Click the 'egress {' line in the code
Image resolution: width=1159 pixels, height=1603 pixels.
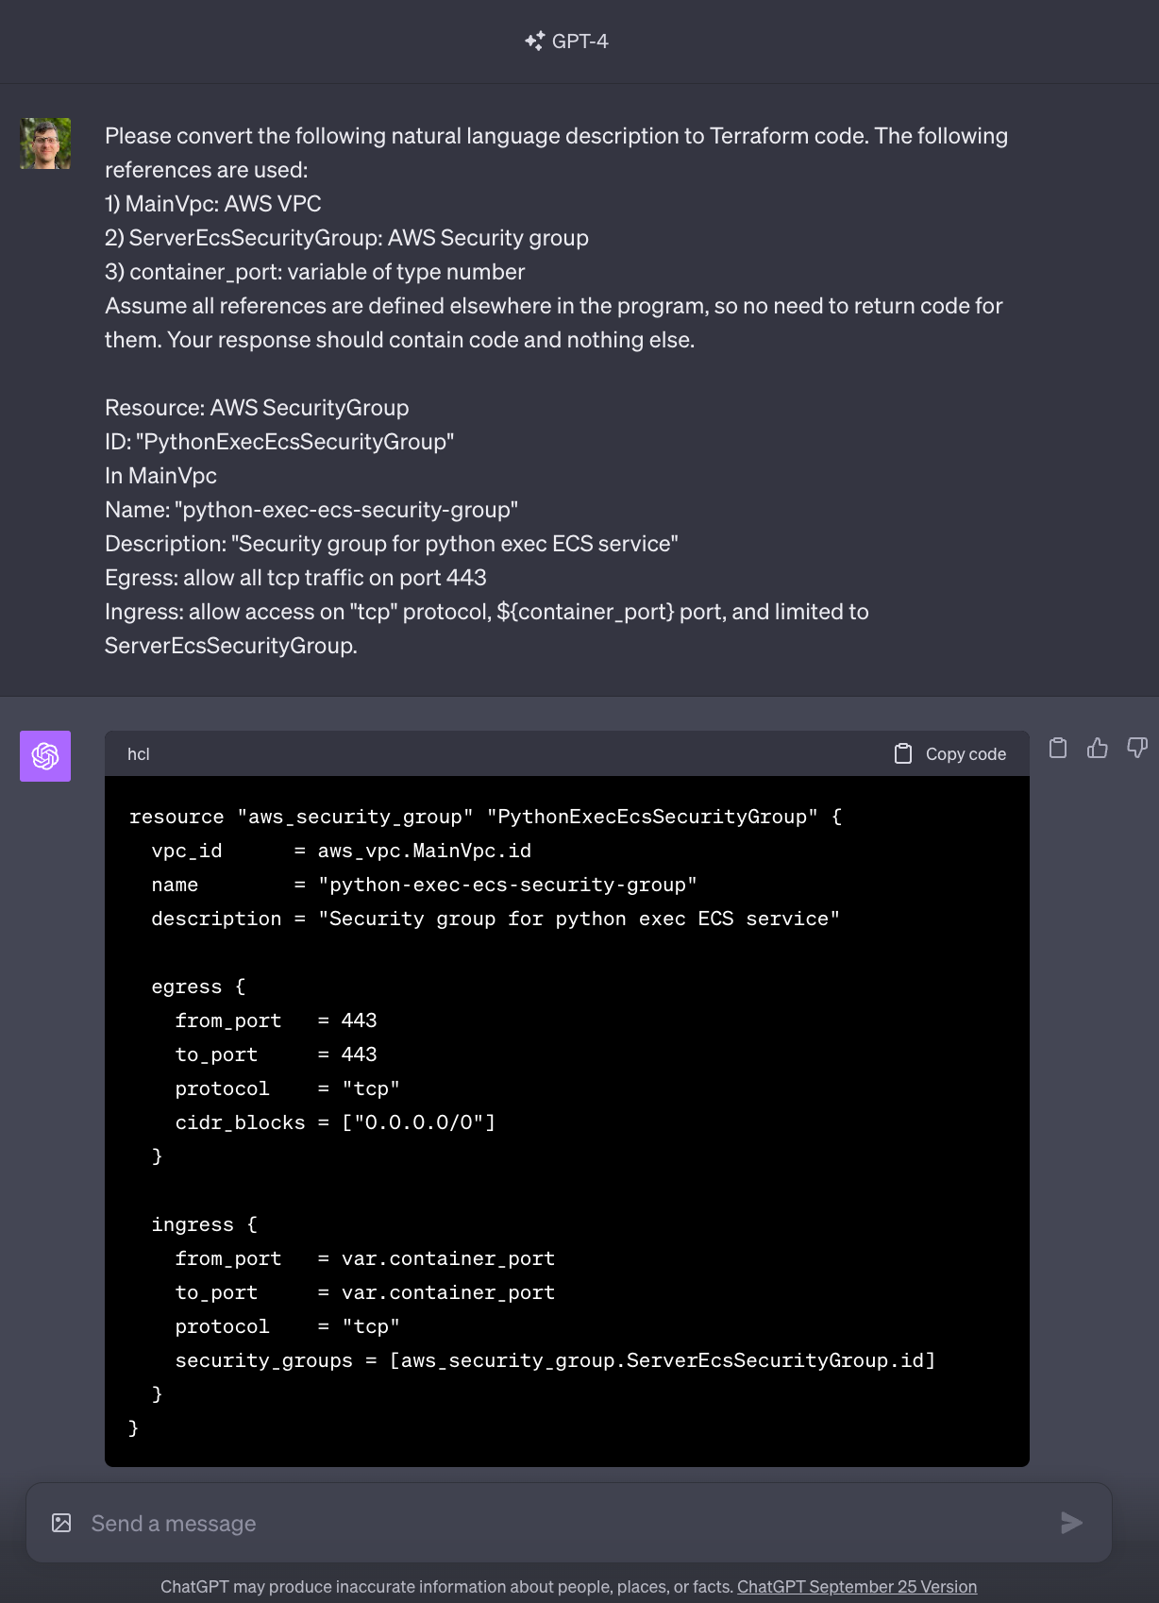click(198, 987)
